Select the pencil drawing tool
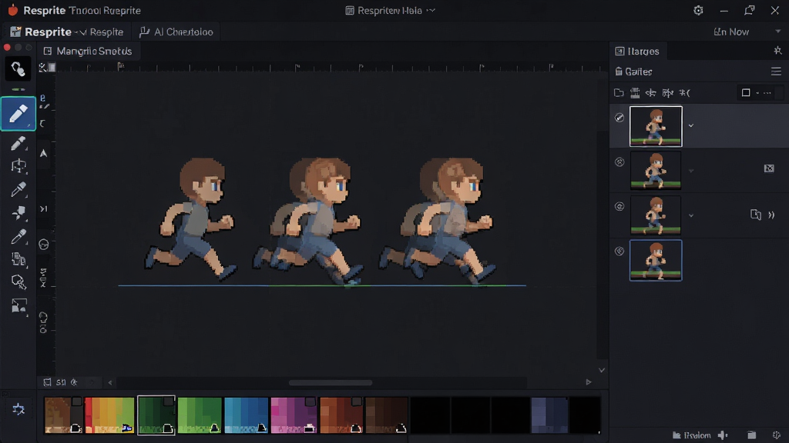Viewport: 789px width, 443px height. [x=18, y=114]
